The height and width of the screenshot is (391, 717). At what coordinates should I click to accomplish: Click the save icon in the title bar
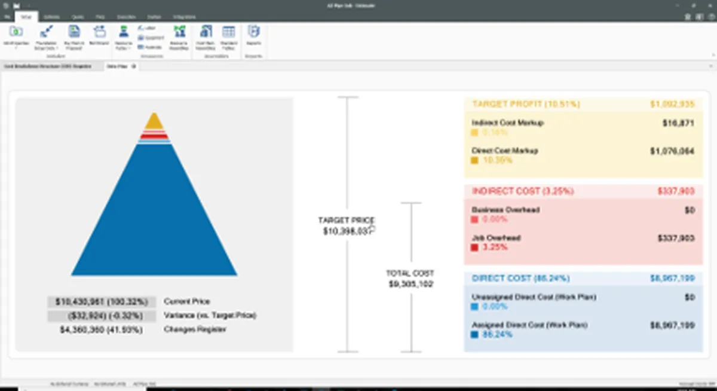[x=16, y=5]
